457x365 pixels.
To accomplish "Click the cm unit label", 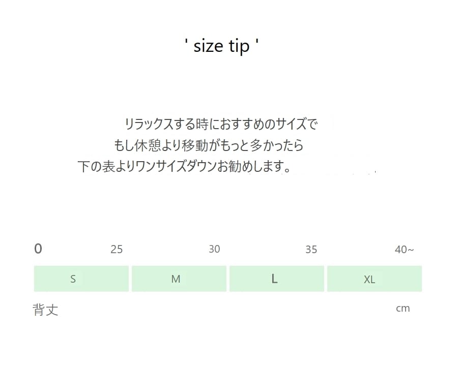I will point(403,308).
